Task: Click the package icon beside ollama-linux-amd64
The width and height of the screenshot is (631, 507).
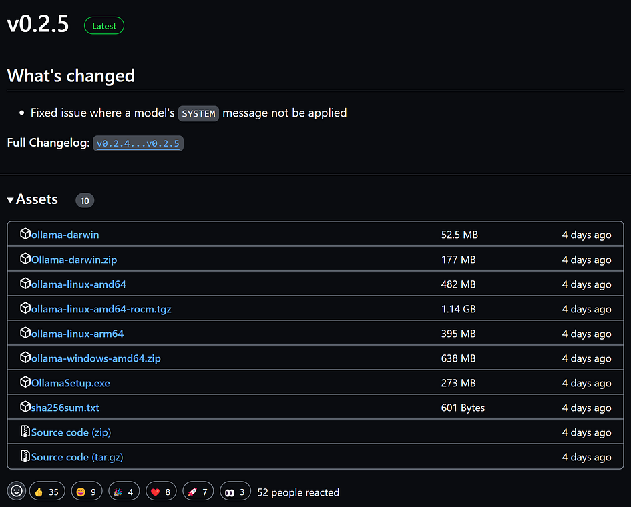Action: (x=25, y=284)
